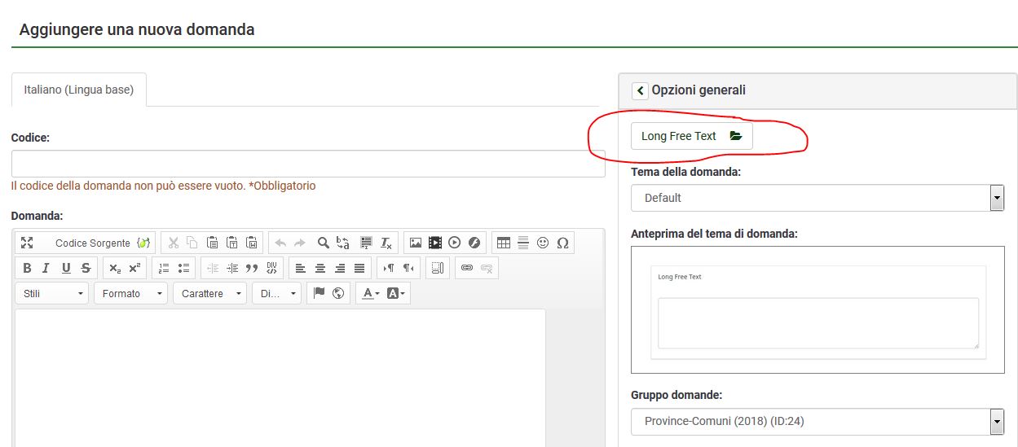Center align the text
Viewport: 1018px width, 447px height.
(x=320, y=268)
